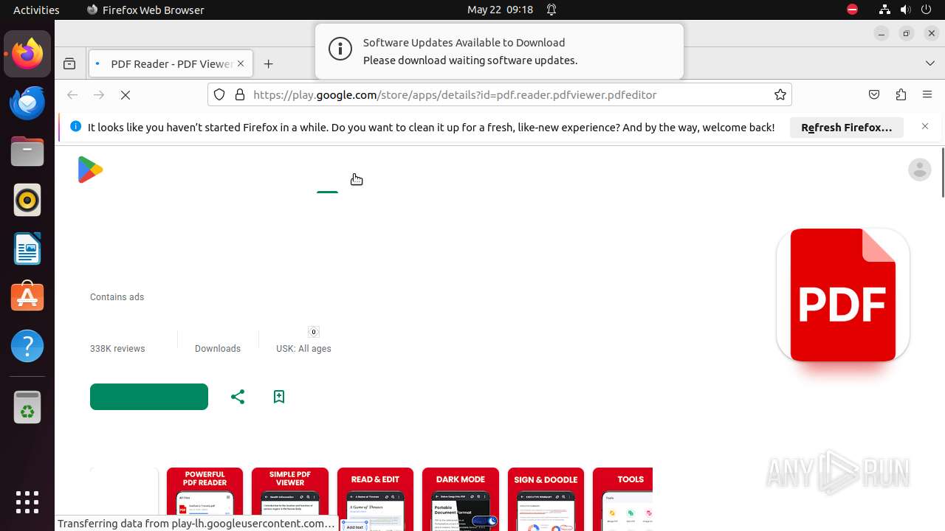Screen dimensions: 945x531
Task: Open the Trash in the dock
Action: click(27, 407)
